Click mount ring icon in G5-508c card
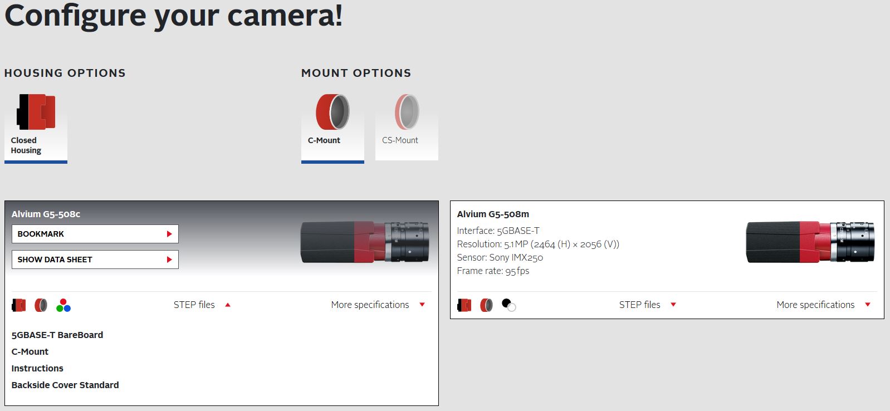This screenshot has height=411, width=890. click(41, 305)
